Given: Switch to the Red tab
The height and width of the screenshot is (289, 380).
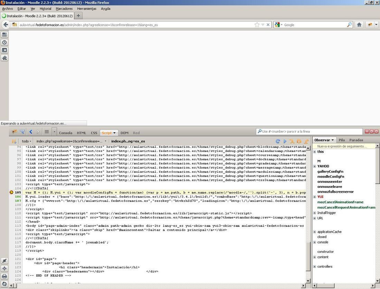Looking at the screenshot, I should 136,133.
